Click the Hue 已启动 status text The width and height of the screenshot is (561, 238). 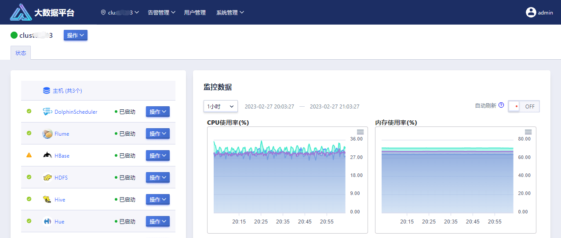click(x=127, y=222)
